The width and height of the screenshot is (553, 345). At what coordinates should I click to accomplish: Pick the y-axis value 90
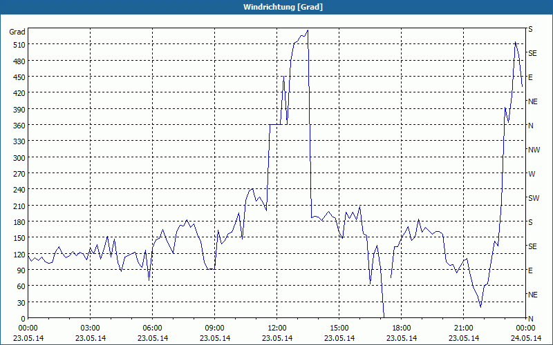[x=21, y=270]
